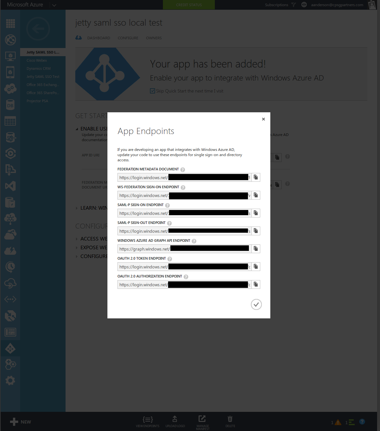
Task: Show help for OAuth 2.0 Token Endpoint
Action: [x=170, y=259]
